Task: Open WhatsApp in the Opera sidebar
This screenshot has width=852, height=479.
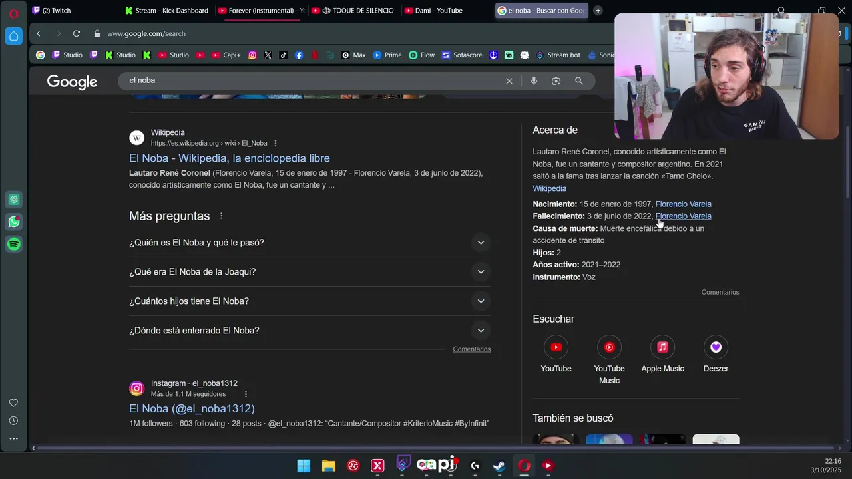Action: 14,222
